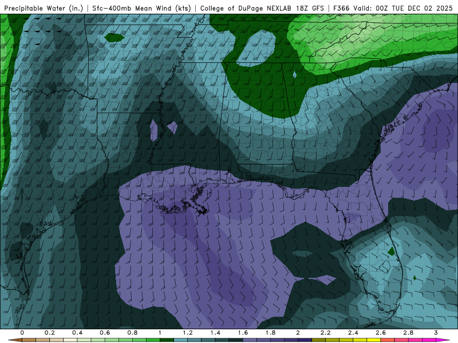Click the "0" label on the color scale
The height and width of the screenshot is (343, 458).
[x=22, y=333]
